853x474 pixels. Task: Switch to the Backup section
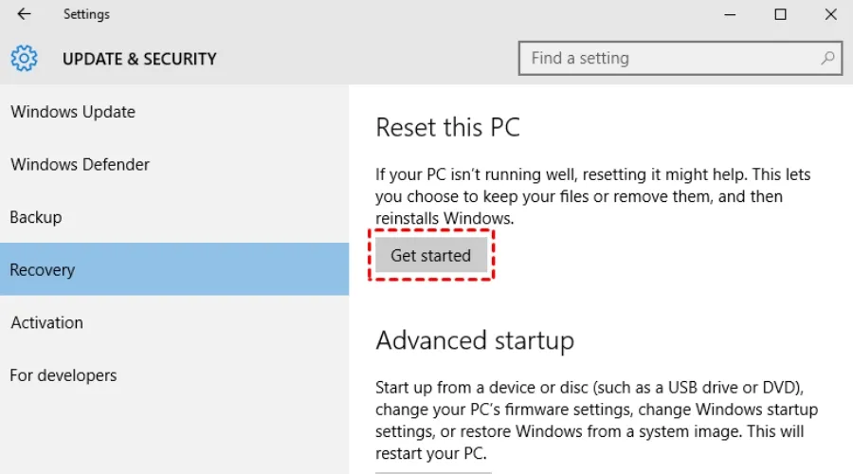[36, 217]
